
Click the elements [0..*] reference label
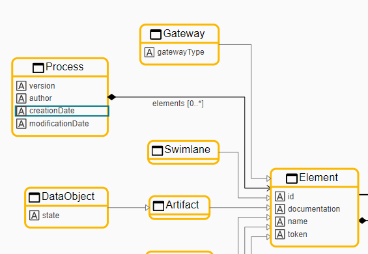(x=178, y=104)
